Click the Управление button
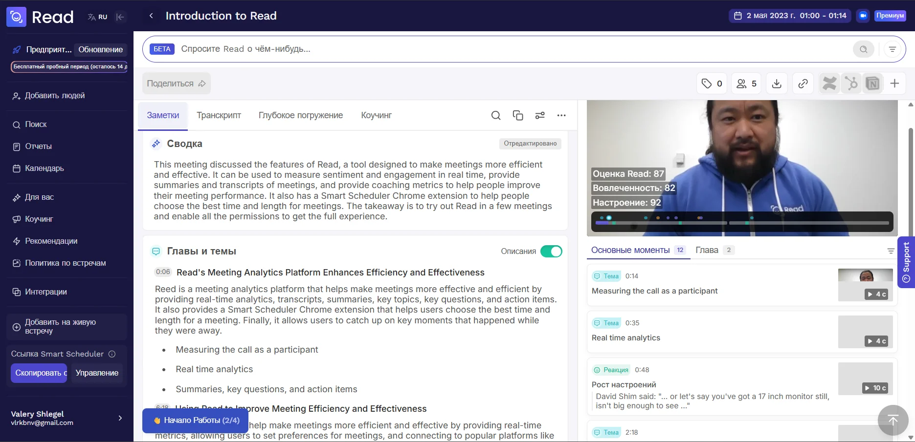 97,373
